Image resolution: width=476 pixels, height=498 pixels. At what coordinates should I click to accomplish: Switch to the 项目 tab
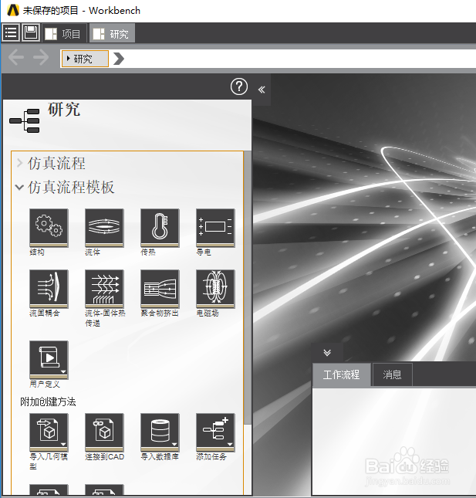[x=63, y=33]
